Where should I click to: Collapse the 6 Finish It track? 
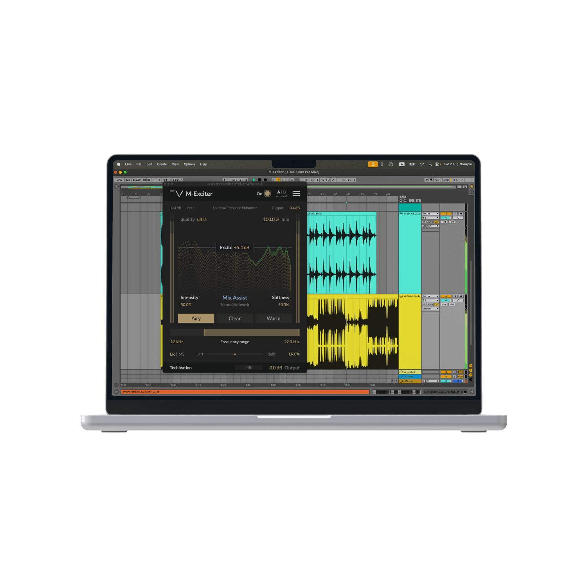(401, 296)
